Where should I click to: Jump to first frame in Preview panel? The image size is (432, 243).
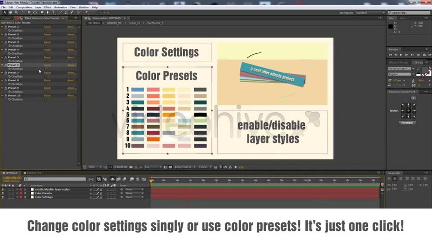(x=390, y=55)
